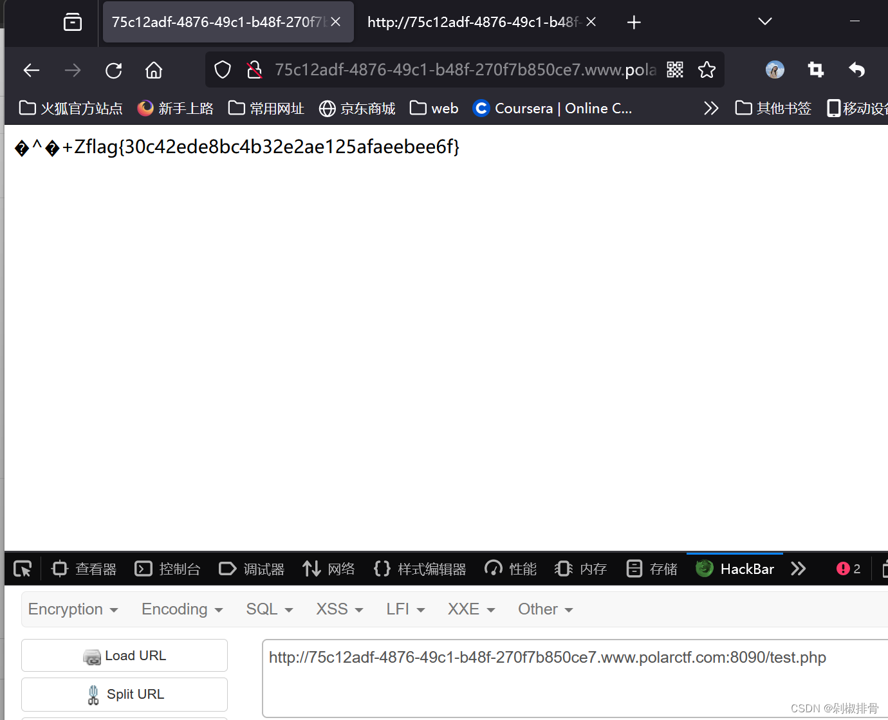Image resolution: width=888 pixels, height=720 pixels.
Task: Toggle the element picker in devtools
Action: pyautogui.click(x=22, y=569)
